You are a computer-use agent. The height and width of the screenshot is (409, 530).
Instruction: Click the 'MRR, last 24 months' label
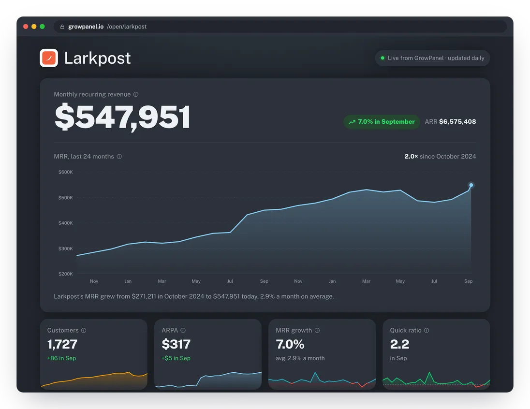[x=84, y=157]
